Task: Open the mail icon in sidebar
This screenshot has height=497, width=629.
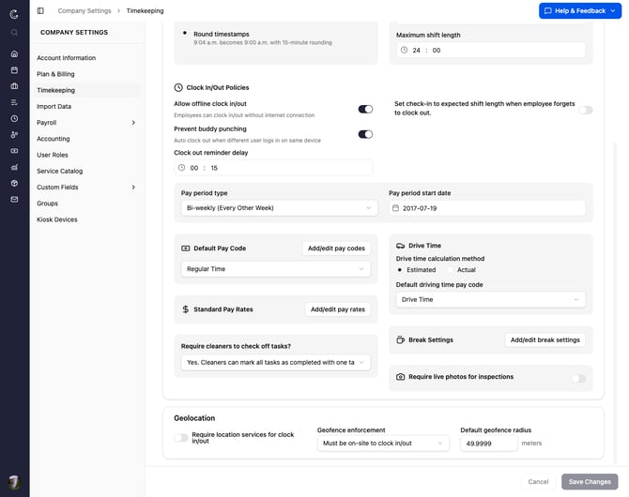Action: [x=14, y=200]
